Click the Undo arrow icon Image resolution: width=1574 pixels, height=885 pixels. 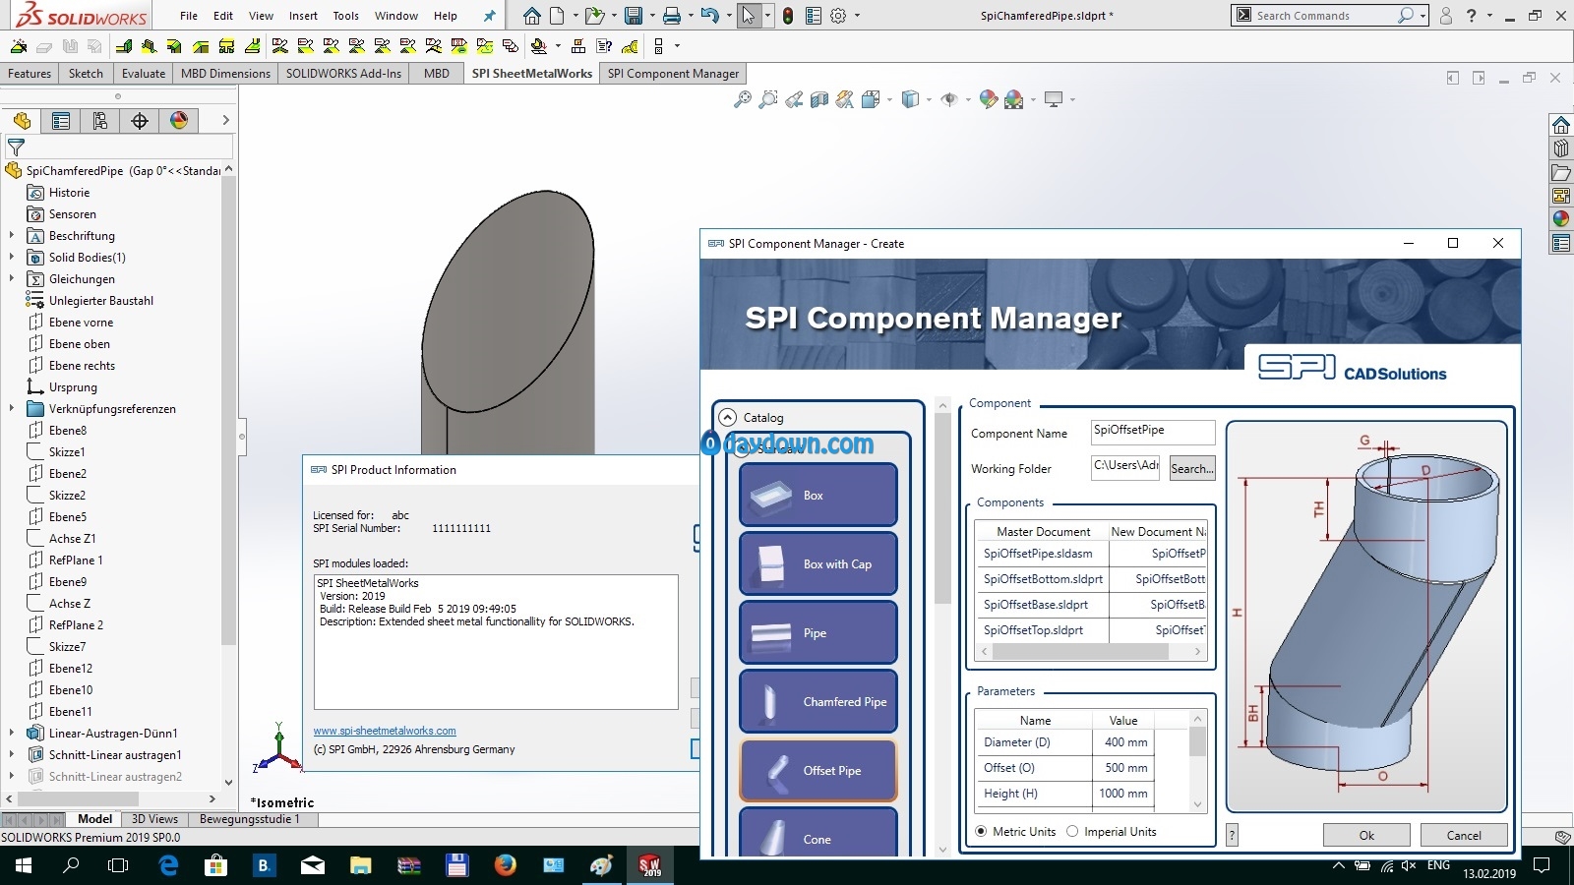(x=709, y=16)
